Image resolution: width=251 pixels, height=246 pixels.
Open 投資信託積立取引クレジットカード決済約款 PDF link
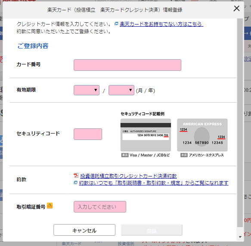click(128, 176)
